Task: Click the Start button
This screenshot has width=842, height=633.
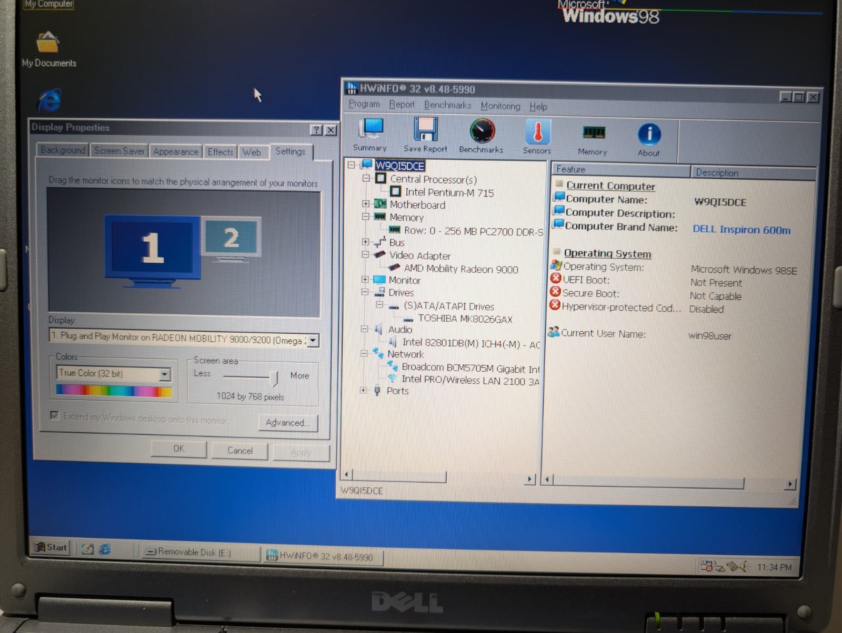Action: pos(51,547)
